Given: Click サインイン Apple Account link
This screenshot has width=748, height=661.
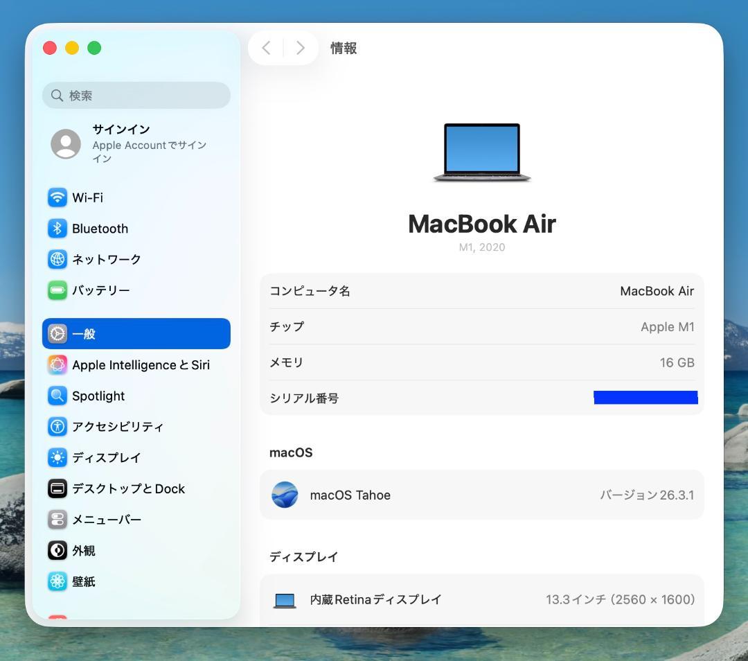Looking at the screenshot, I should tap(150, 143).
